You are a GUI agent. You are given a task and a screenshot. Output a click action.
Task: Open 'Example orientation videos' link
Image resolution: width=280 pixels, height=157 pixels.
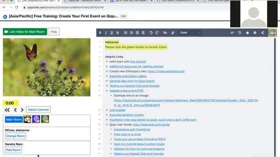128,76
